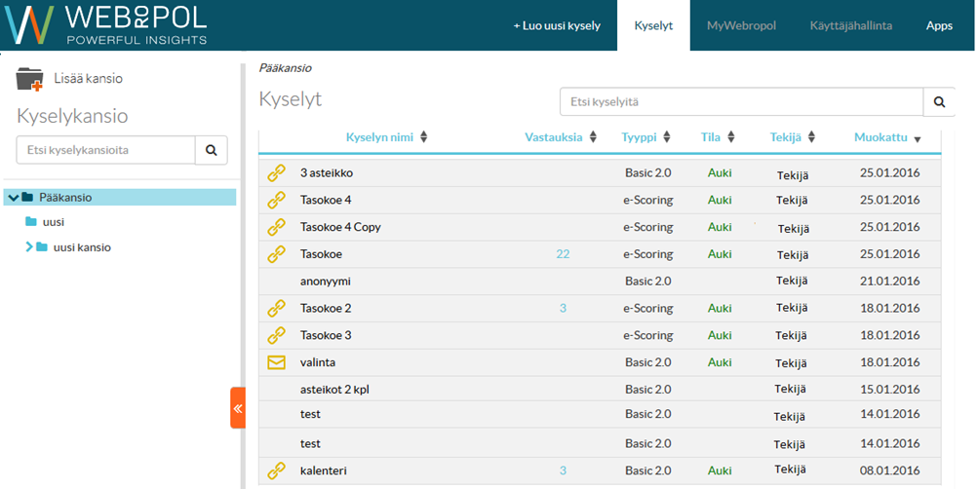978x489 pixels.
Task: Click the Lisää kansio label
Action: pos(88,79)
